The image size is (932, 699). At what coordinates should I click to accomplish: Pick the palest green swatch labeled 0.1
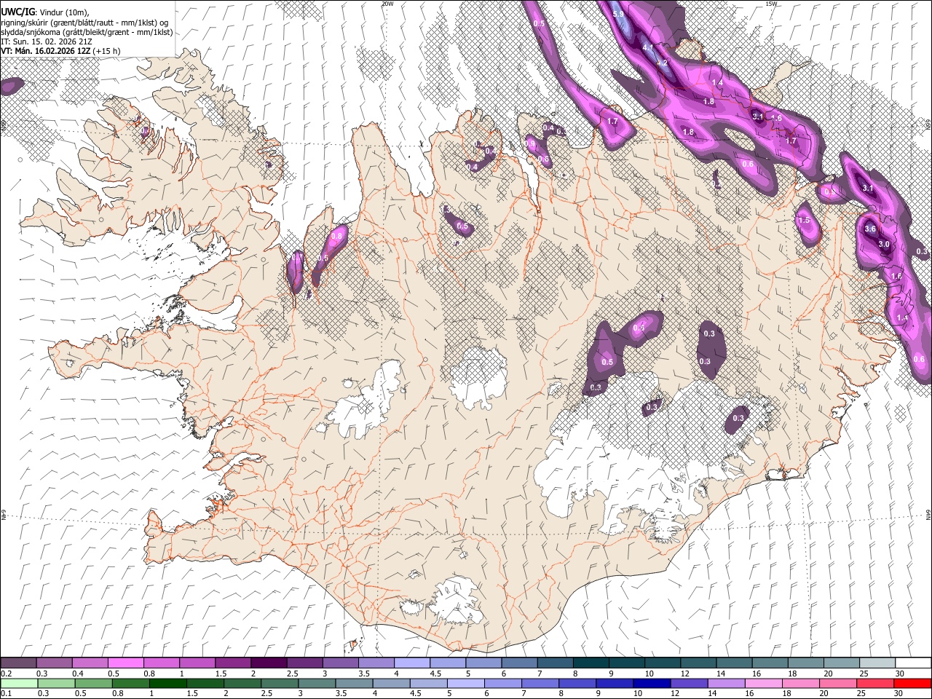pos(19,683)
